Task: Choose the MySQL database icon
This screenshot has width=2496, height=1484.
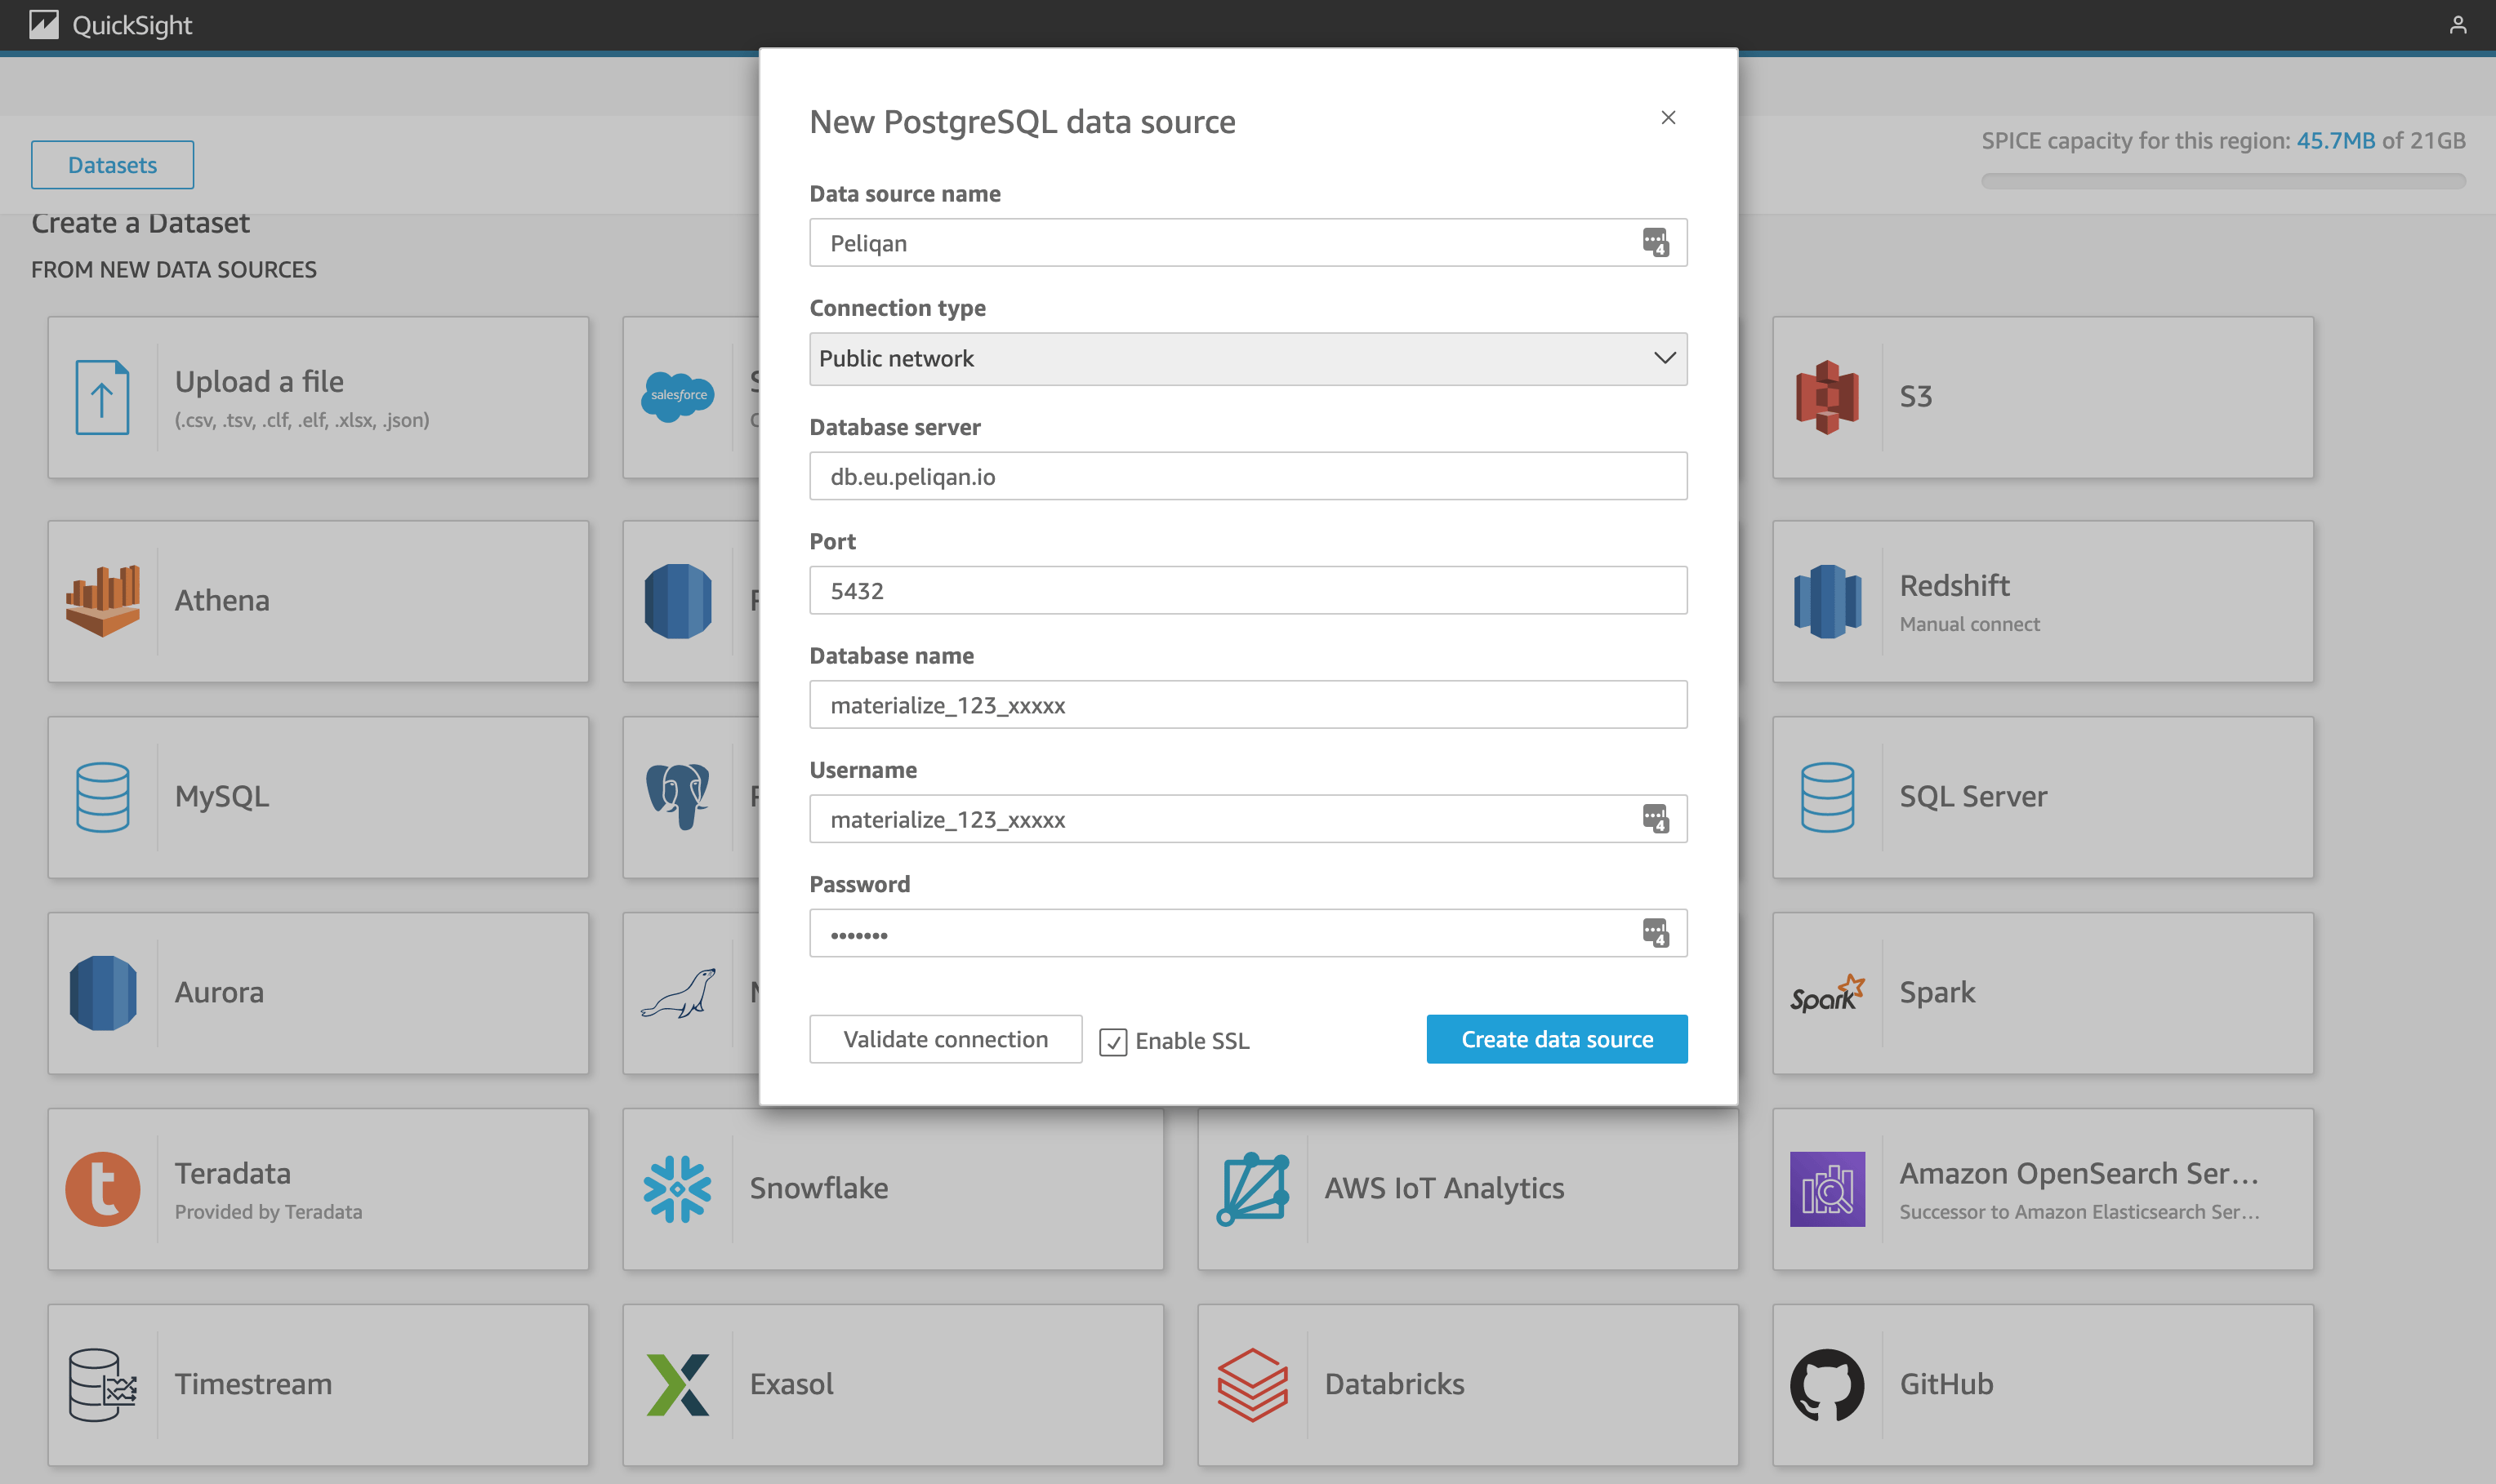Action: (102, 797)
